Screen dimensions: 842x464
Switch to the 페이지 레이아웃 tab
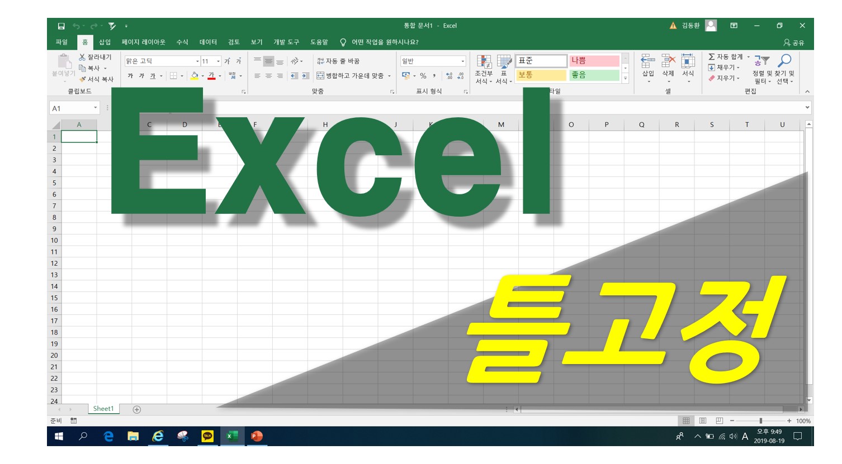click(144, 42)
